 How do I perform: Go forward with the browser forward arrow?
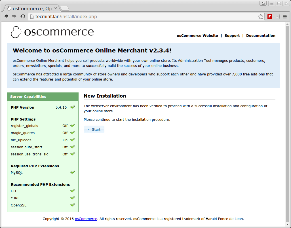point(14,16)
